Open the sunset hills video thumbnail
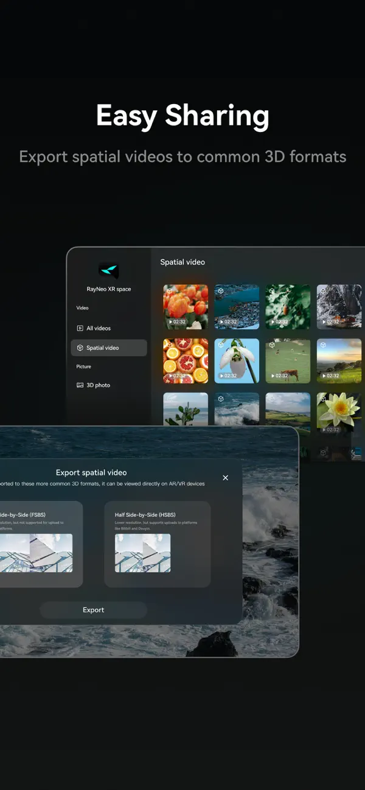This screenshot has width=365, height=790. tap(339, 361)
